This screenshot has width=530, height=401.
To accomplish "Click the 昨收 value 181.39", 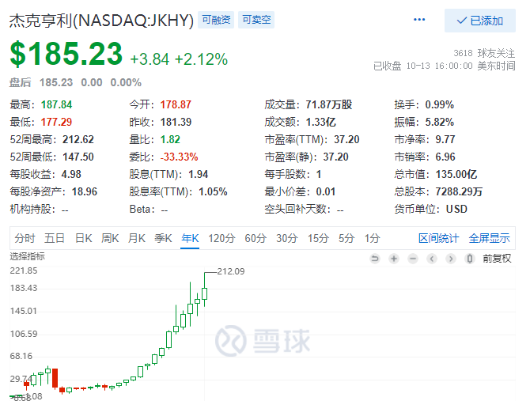I will (176, 122).
